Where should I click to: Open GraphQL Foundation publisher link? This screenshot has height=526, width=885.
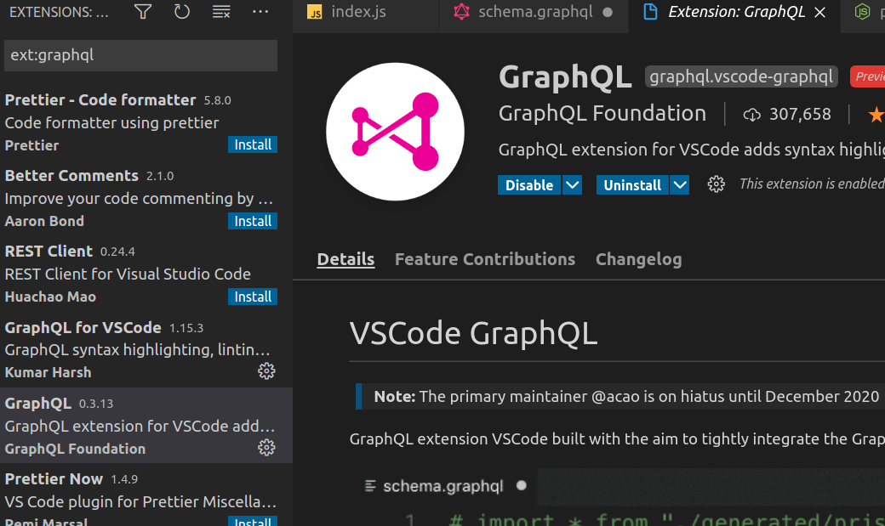(602, 113)
